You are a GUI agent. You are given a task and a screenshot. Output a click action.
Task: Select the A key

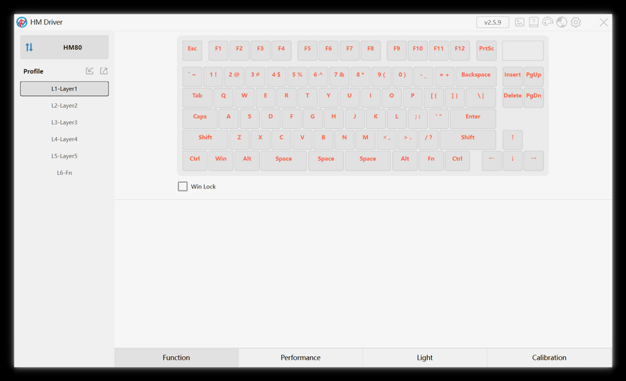point(228,118)
